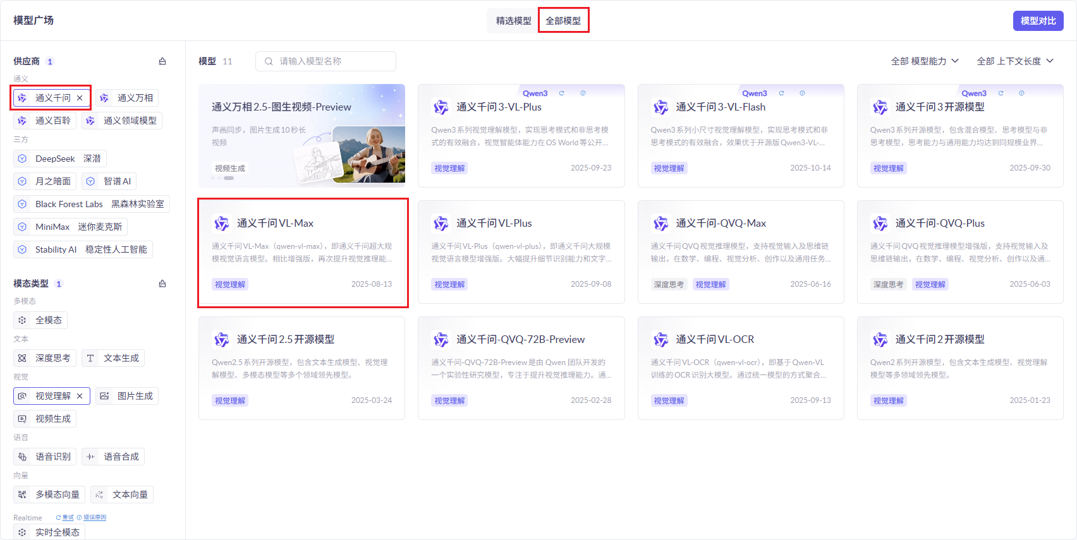Switch to the 精选模型 tab

click(513, 21)
